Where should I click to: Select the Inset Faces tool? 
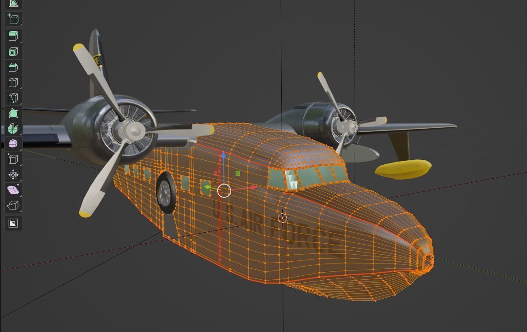point(13,52)
